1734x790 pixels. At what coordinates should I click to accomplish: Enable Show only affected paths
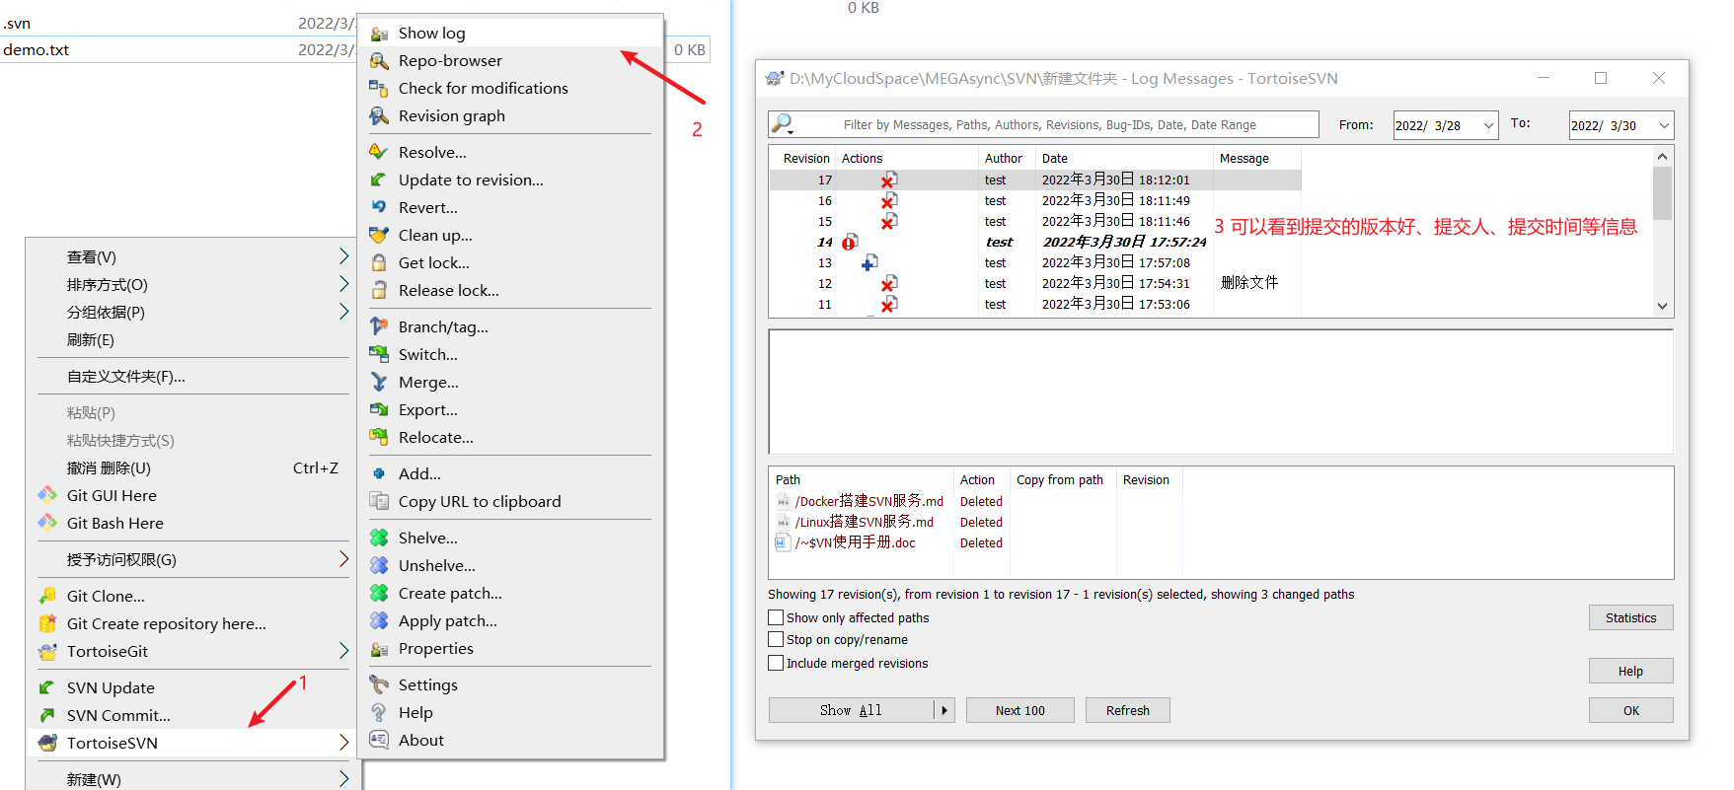(x=777, y=618)
